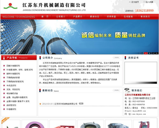Click the red bullet icon beside 波纹管系列

pos(4,105)
